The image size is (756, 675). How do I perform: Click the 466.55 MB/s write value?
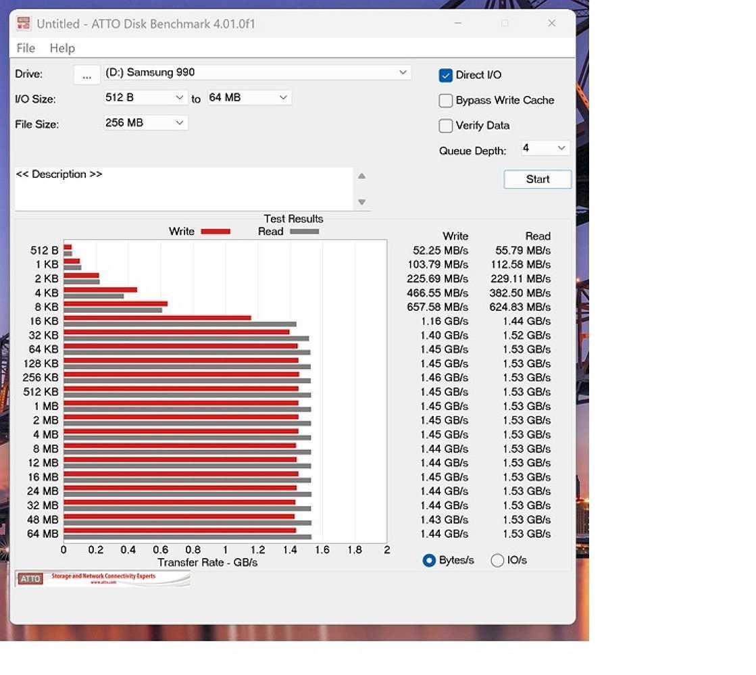pyautogui.click(x=437, y=293)
